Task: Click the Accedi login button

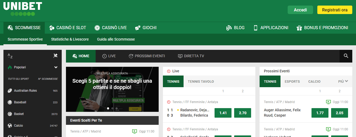Action: click(300, 10)
